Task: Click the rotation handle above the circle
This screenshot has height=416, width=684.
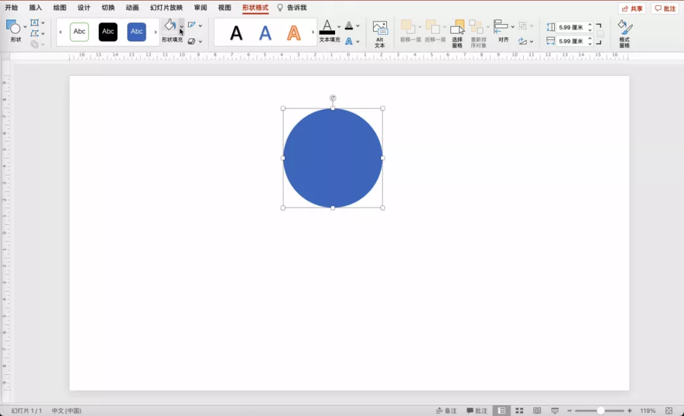Action: coord(333,98)
